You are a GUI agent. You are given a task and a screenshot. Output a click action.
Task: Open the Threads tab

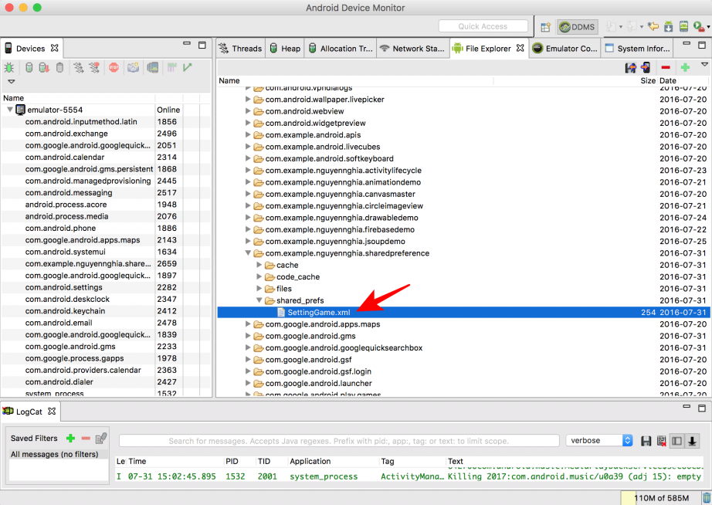pos(240,48)
